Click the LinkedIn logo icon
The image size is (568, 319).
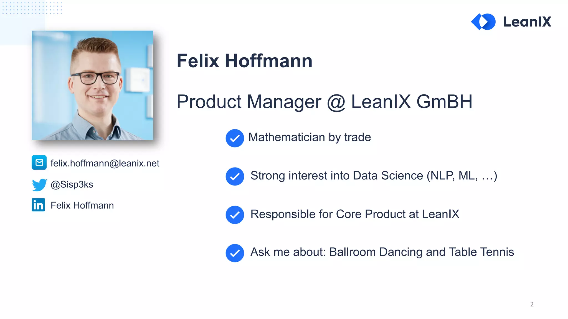tap(38, 205)
